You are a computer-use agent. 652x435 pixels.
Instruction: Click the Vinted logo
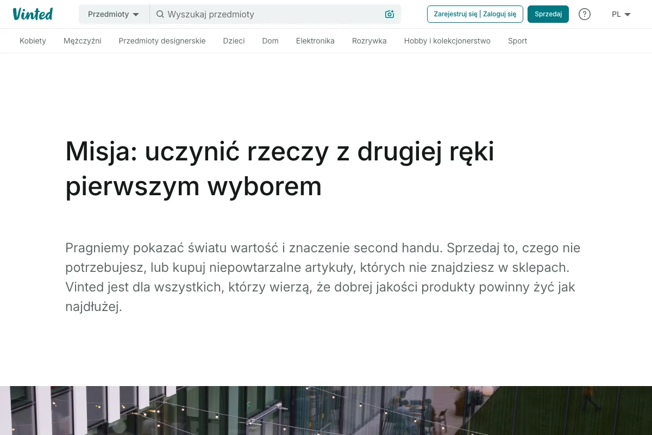33,14
